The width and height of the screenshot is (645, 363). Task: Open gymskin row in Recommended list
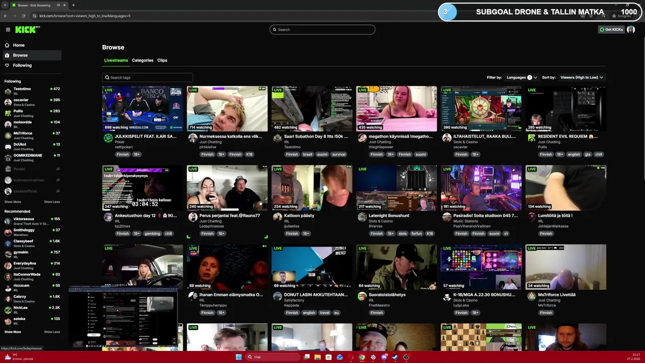tap(32, 255)
